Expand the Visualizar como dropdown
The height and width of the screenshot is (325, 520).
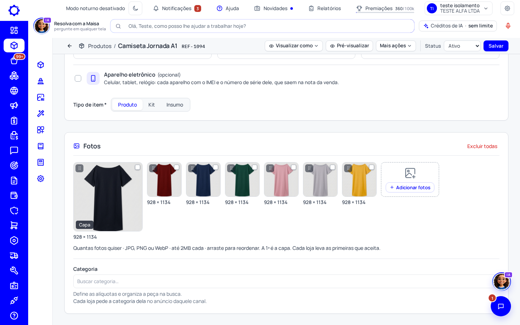pos(294,46)
